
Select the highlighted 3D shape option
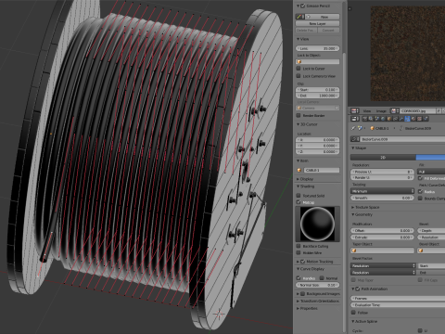[x=430, y=158]
